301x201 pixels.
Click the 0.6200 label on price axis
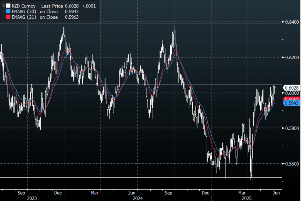click(291, 57)
